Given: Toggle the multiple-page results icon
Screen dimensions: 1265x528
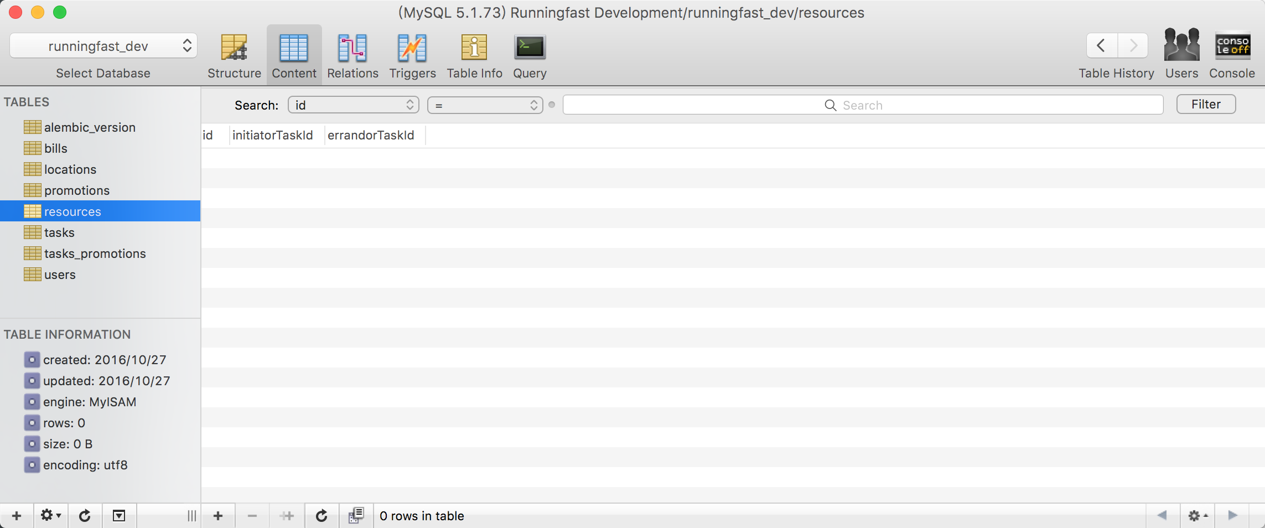Looking at the screenshot, I should 356,516.
